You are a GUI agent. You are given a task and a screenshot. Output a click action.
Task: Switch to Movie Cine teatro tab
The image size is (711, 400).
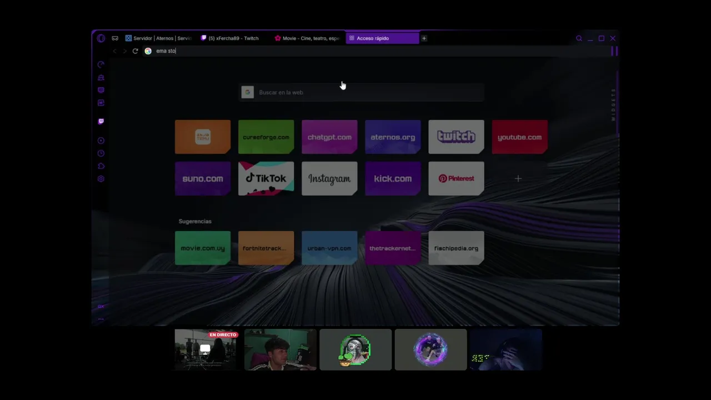pyautogui.click(x=307, y=38)
